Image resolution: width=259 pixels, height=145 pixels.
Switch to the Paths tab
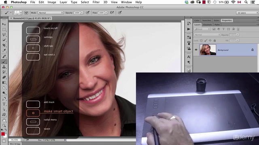(217, 25)
